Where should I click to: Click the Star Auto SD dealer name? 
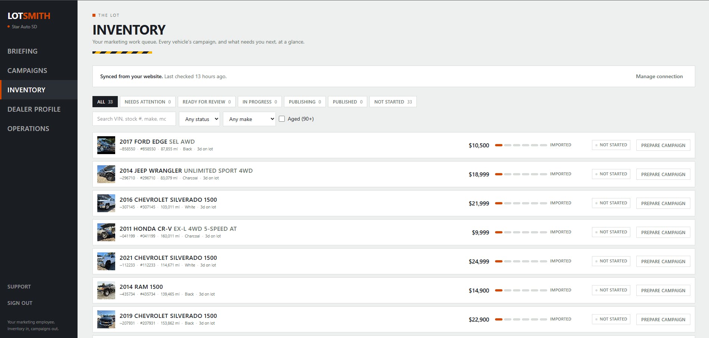pyautogui.click(x=24, y=27)
